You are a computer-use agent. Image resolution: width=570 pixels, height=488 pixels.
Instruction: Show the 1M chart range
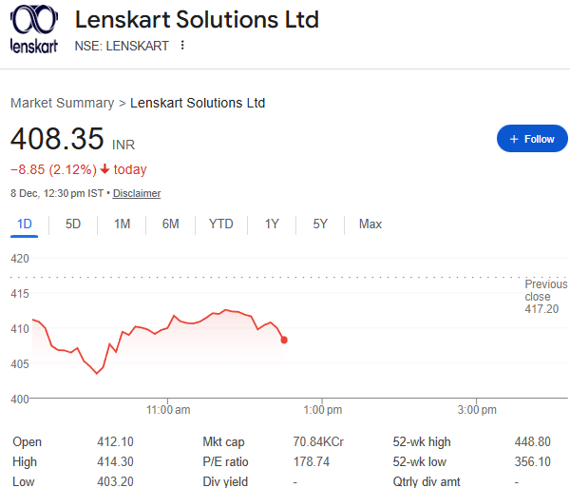123,224
